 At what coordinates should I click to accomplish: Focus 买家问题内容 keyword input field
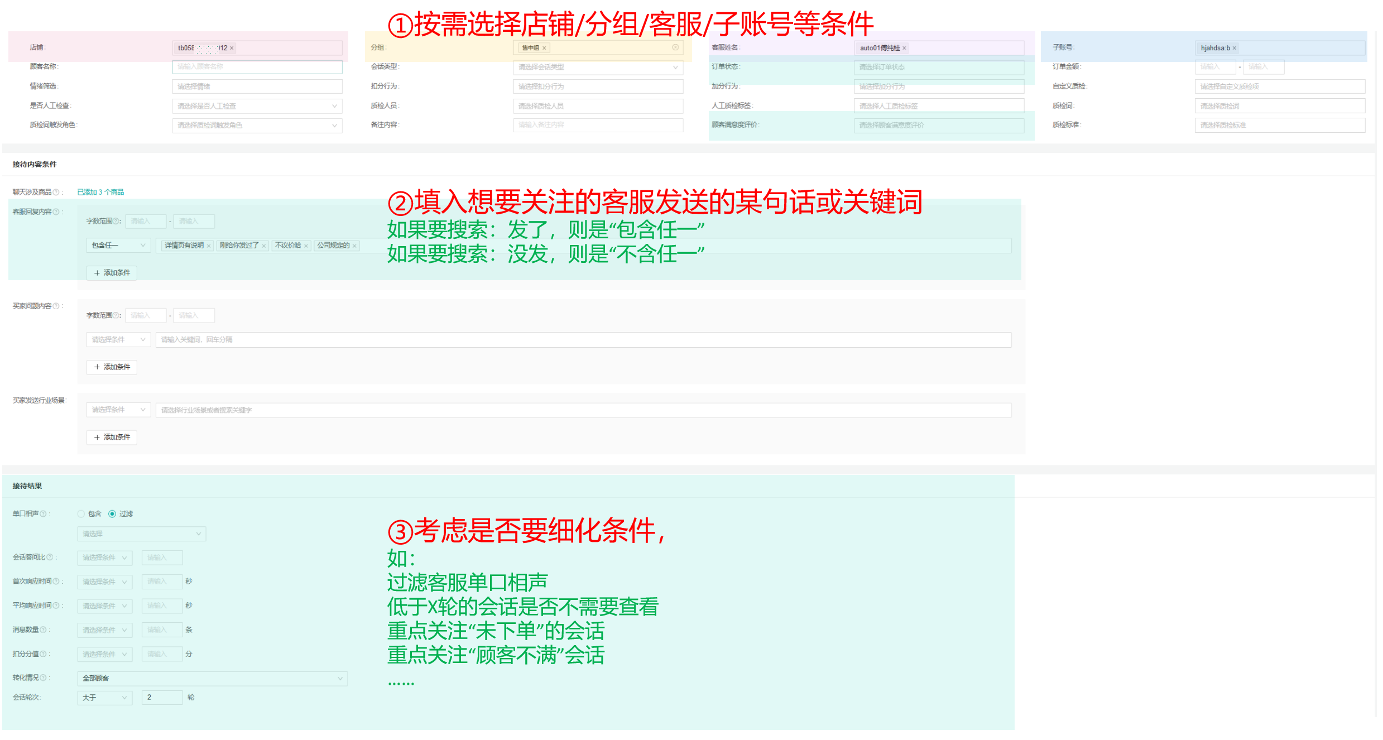[583, 339]
